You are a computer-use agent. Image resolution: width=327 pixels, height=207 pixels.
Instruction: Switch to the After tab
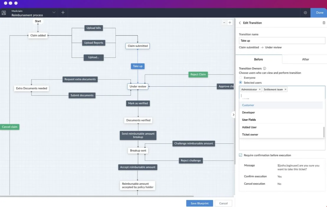tap(305, 59)
